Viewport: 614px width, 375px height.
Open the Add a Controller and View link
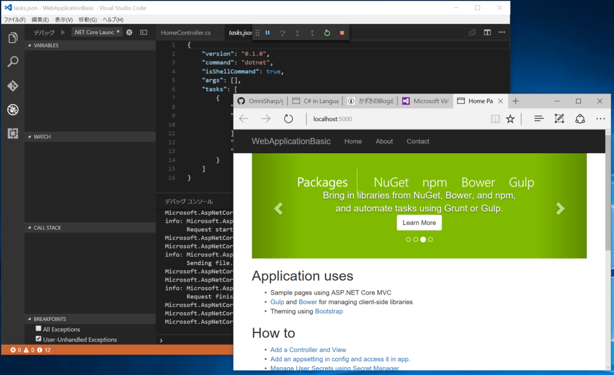click(308, 350)
